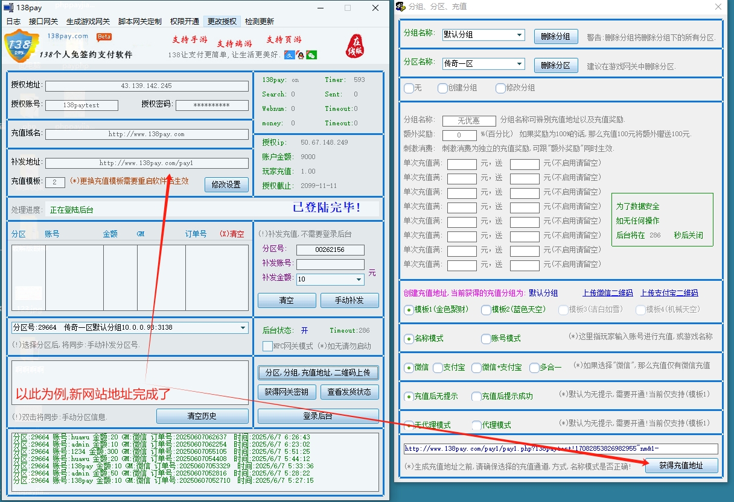Screen dimensions: 734x502
Task: Click the 138pay title bar app icon
Action: (x=9, y=8)
